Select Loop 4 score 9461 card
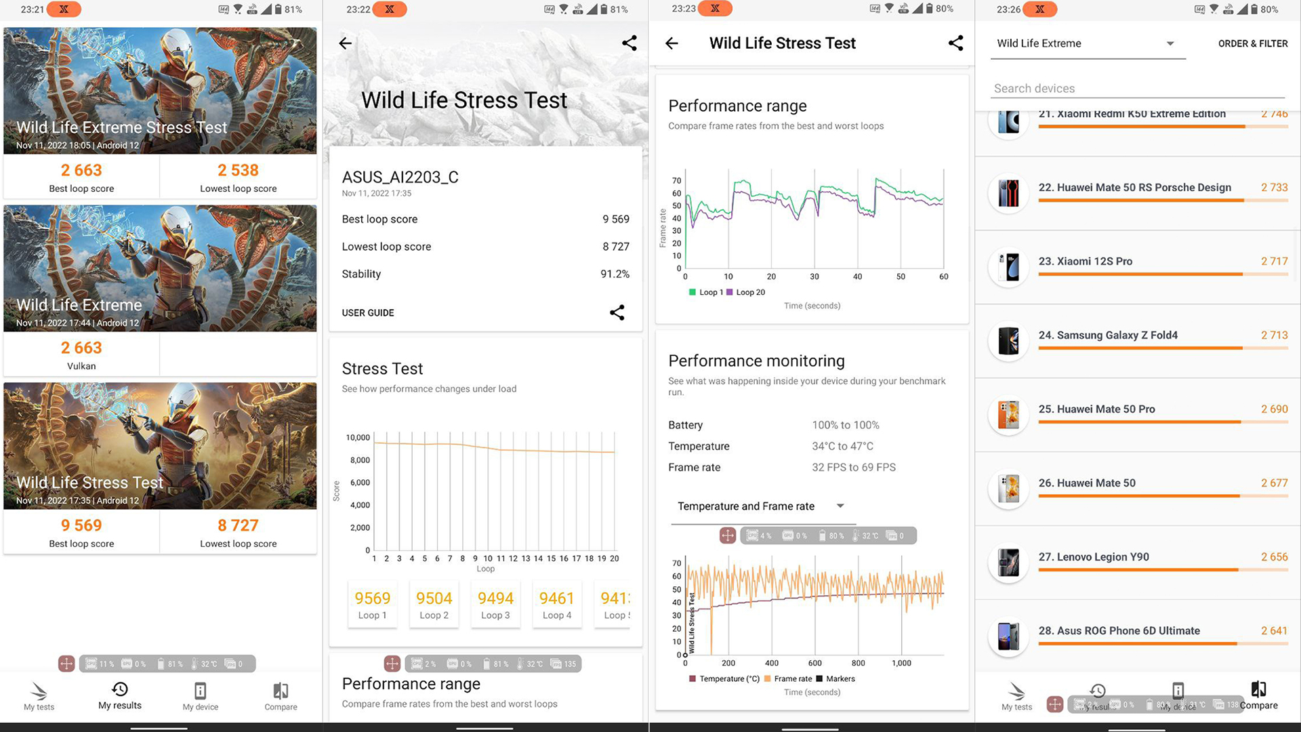Screen dimensions: 1301x732 (x=557, y=605)
